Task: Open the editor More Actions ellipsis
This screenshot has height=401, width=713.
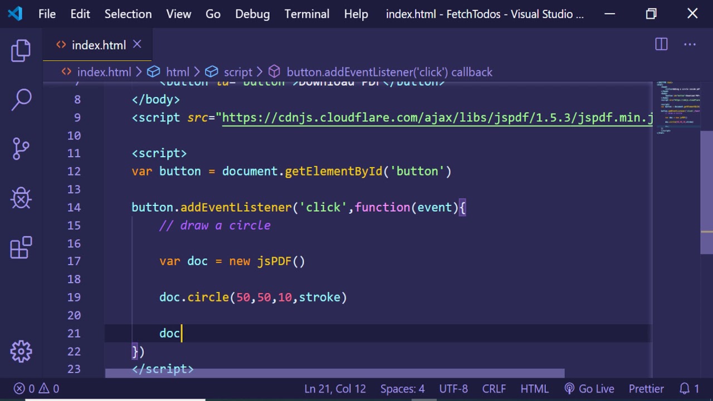Action: click(x=690, y=45)
